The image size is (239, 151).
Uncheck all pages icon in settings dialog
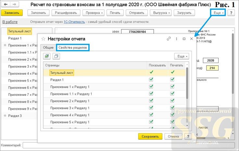[56, 56]
